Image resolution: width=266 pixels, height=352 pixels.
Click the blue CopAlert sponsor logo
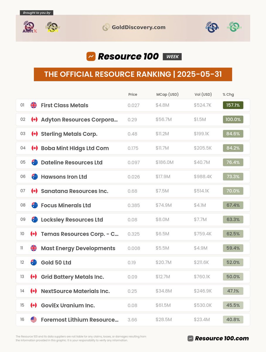pos(212,28)
